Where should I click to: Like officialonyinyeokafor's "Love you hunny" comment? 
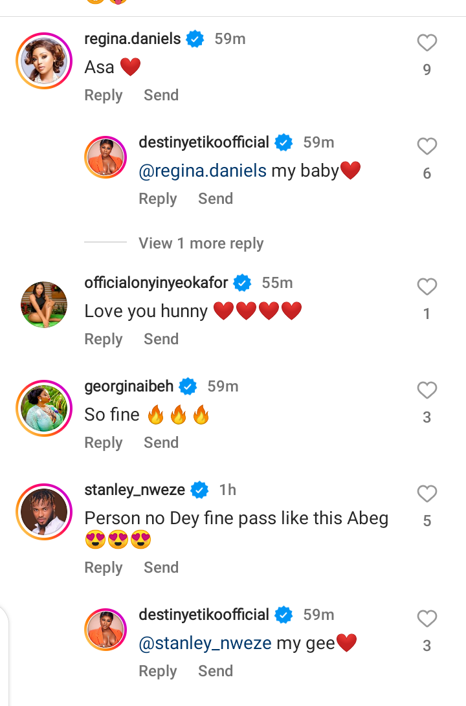pos(427,287)
